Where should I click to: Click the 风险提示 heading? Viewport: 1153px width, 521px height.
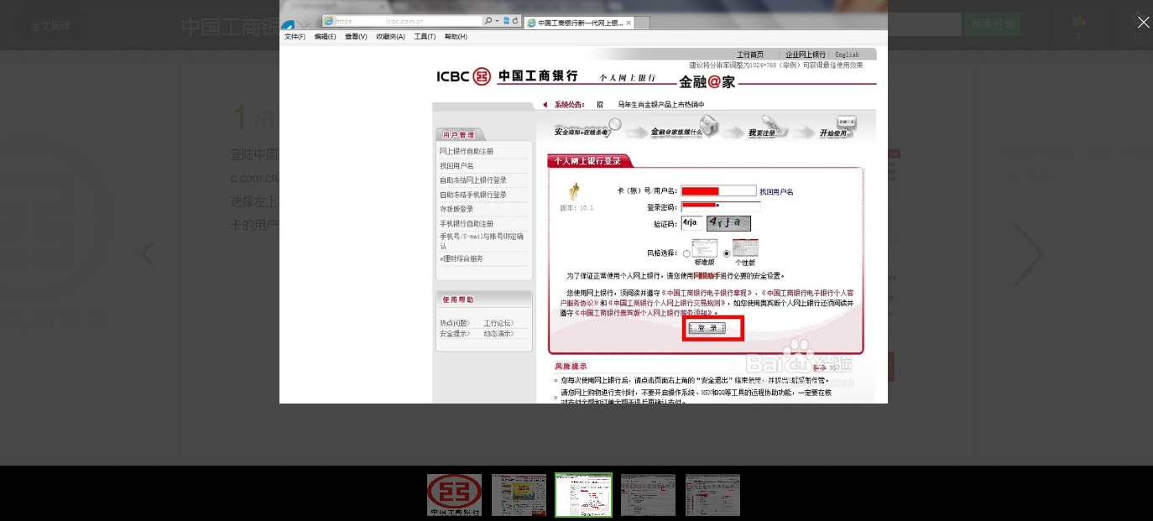pyautogui.click(x=571, y=367)
